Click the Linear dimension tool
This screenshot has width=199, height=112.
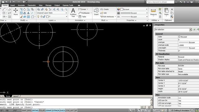coord(83,9)
